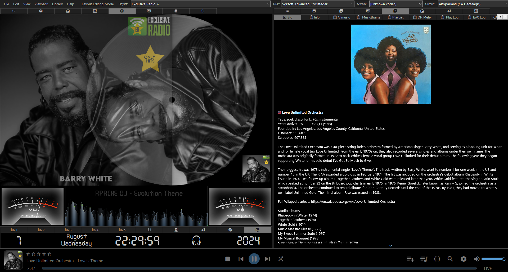
Task: Open the monitor icon tab in left panel
Action: tap(149, 11)
